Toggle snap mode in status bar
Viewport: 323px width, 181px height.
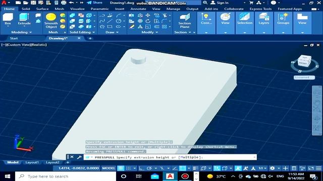pyautogui.click(x=128, y=168)
